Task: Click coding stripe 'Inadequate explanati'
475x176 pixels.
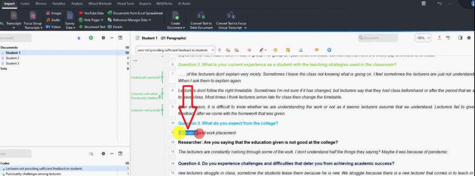Action: click(145, 77)
